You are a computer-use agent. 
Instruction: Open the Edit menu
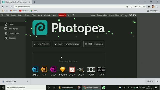(7, 15)
